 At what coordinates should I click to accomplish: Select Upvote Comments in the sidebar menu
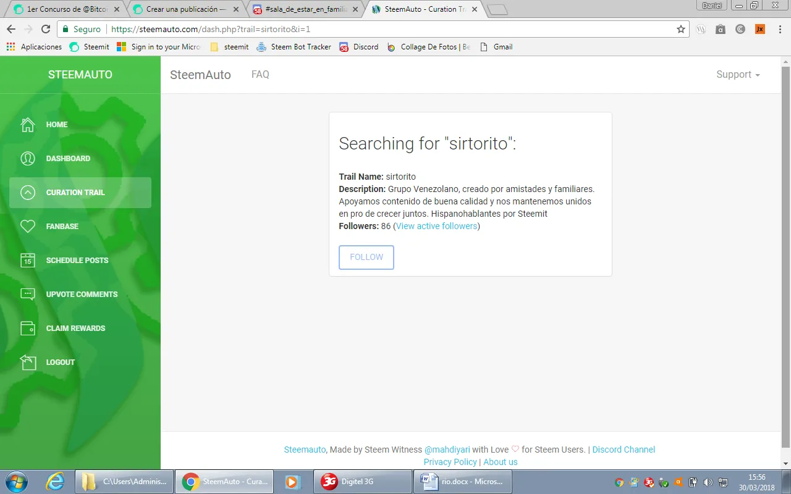(x=80, y=295)
